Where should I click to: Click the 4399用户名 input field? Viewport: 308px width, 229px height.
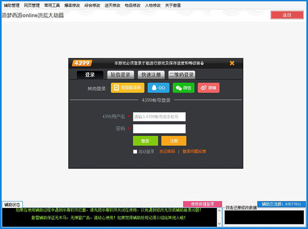pos(159,117)
